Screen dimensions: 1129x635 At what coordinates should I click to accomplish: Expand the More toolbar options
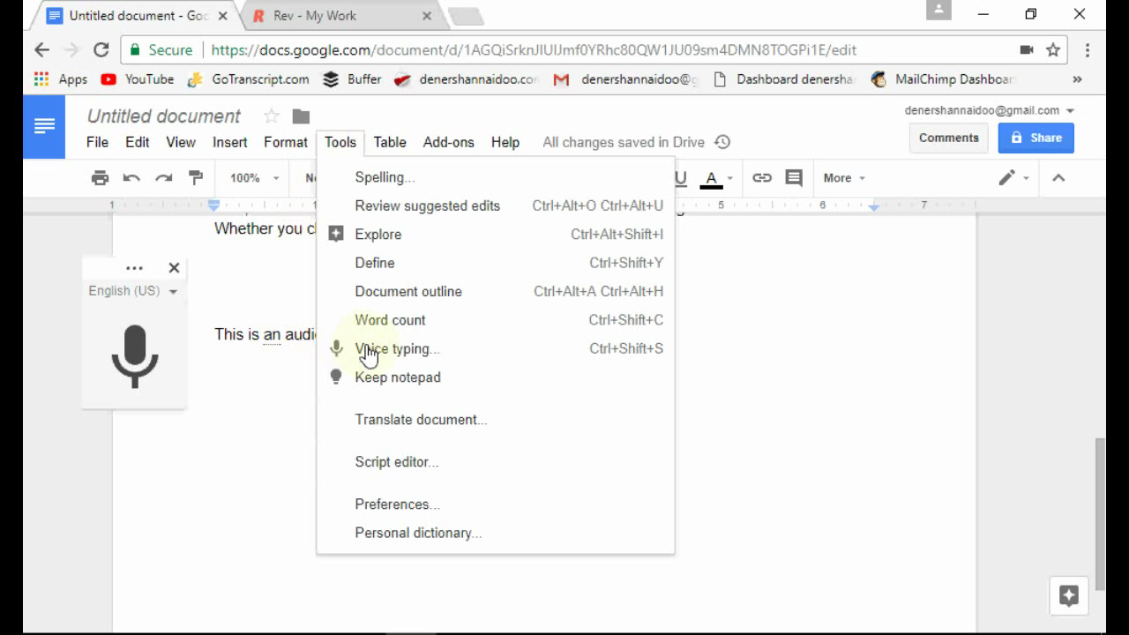(x=844, y=178)
